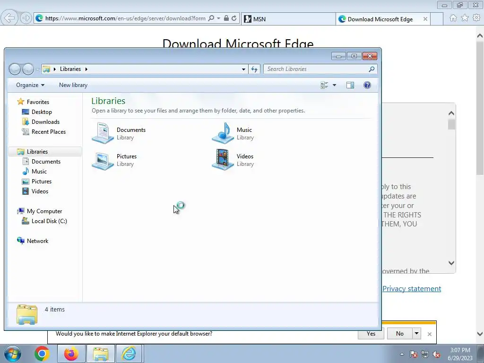Click Windows Explorer taskbar button
Image resolution: width=484 pixels, height=363 pixels.
tap(101, 354)
